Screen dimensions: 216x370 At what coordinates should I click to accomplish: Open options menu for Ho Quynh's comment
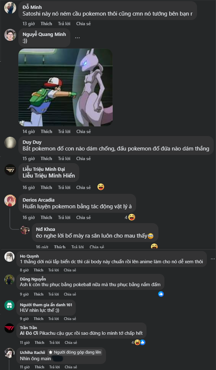pyautogui.click(x=212, y=258)
